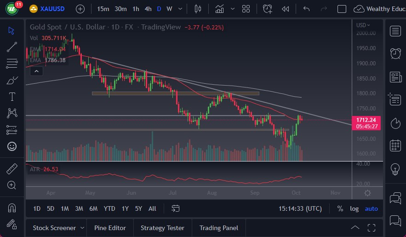Toggle the auto scale option
Screen dimensions: 406x237
point(371,208)
